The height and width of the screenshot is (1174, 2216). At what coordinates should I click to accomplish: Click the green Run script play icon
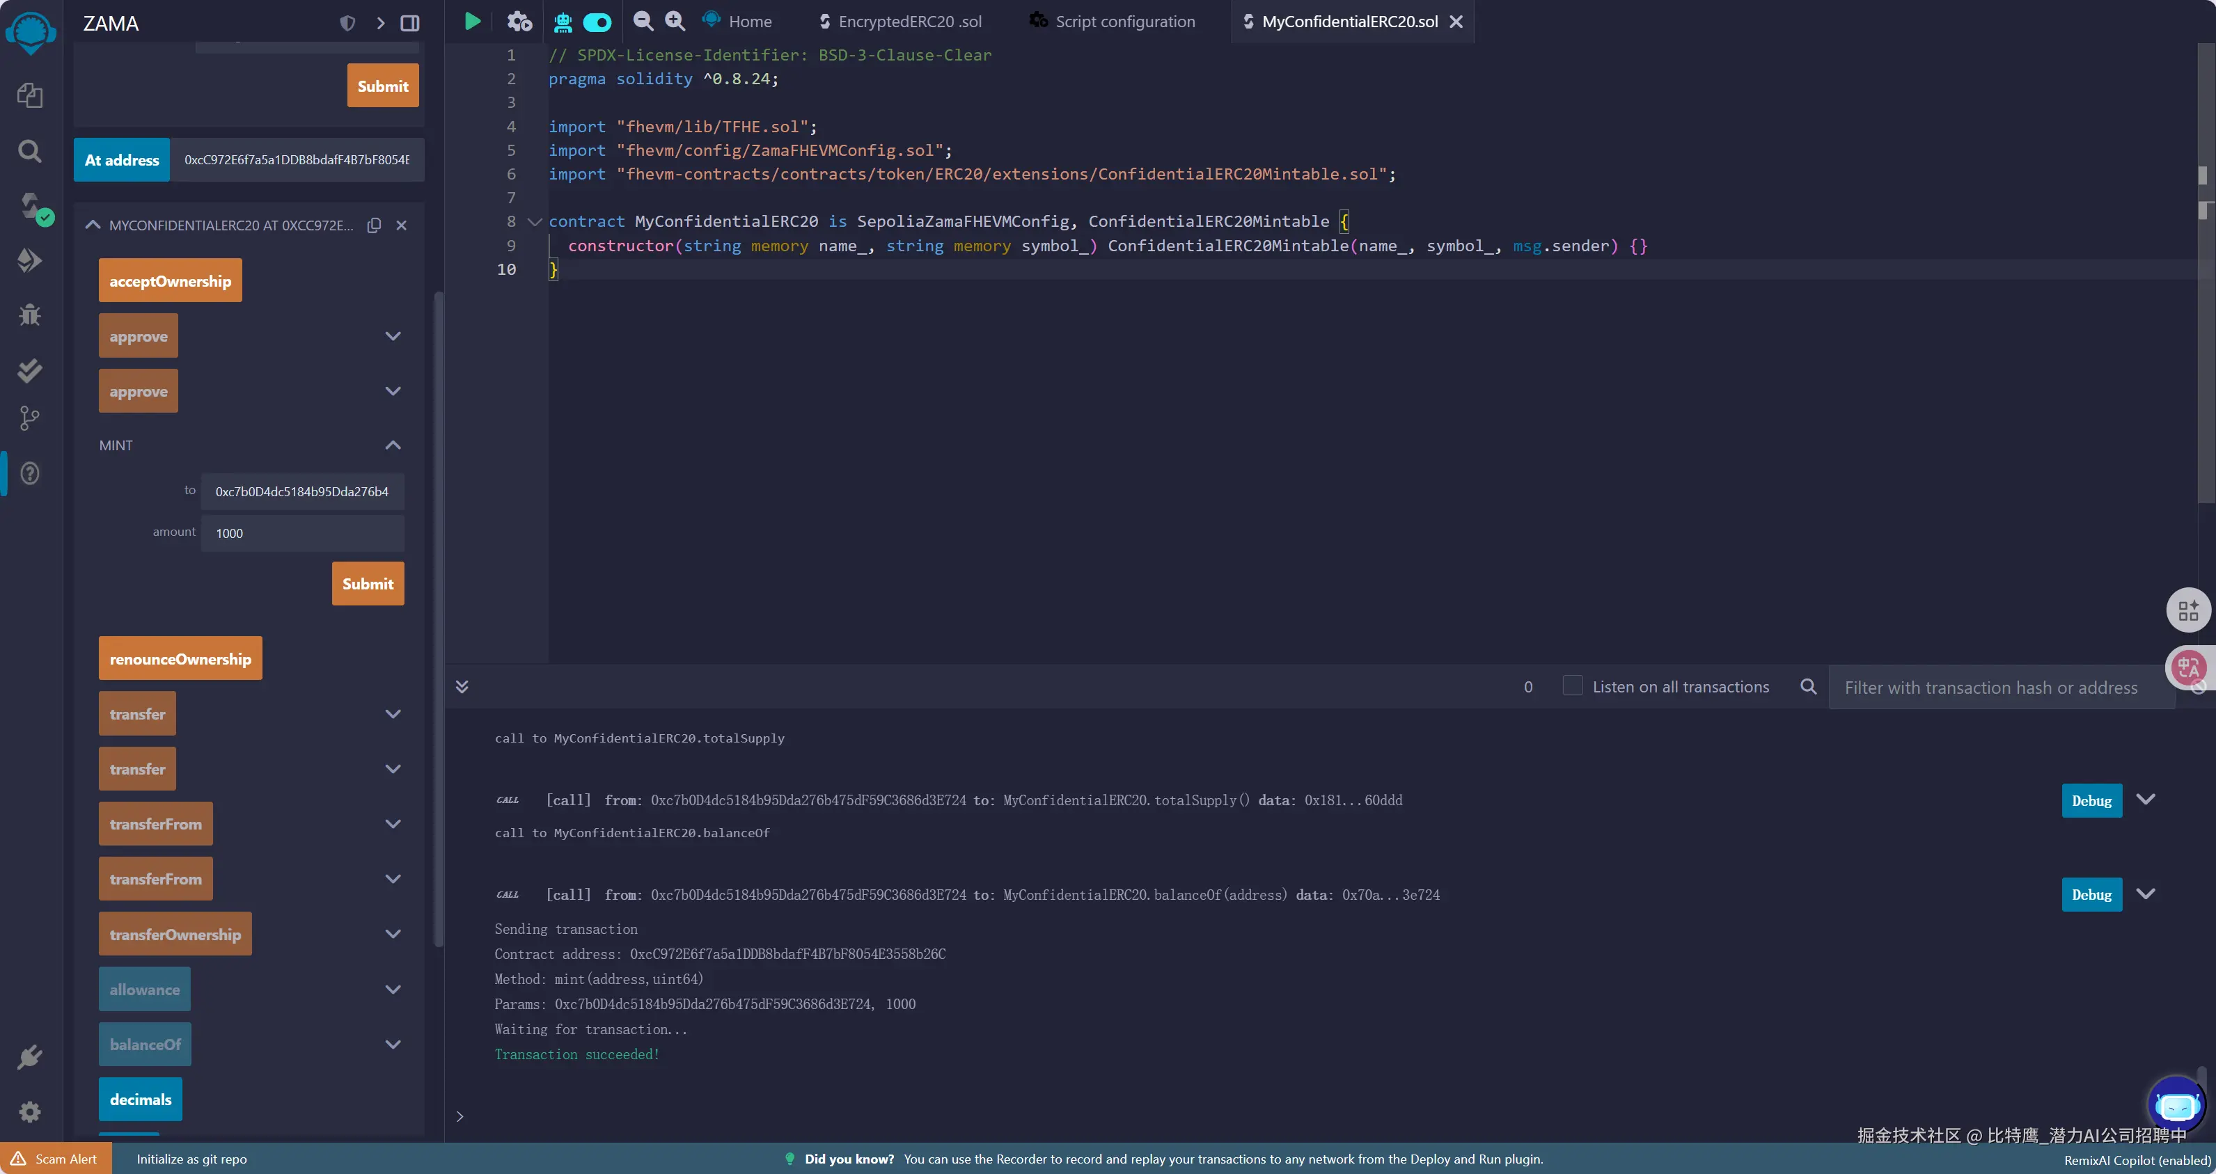472,22
